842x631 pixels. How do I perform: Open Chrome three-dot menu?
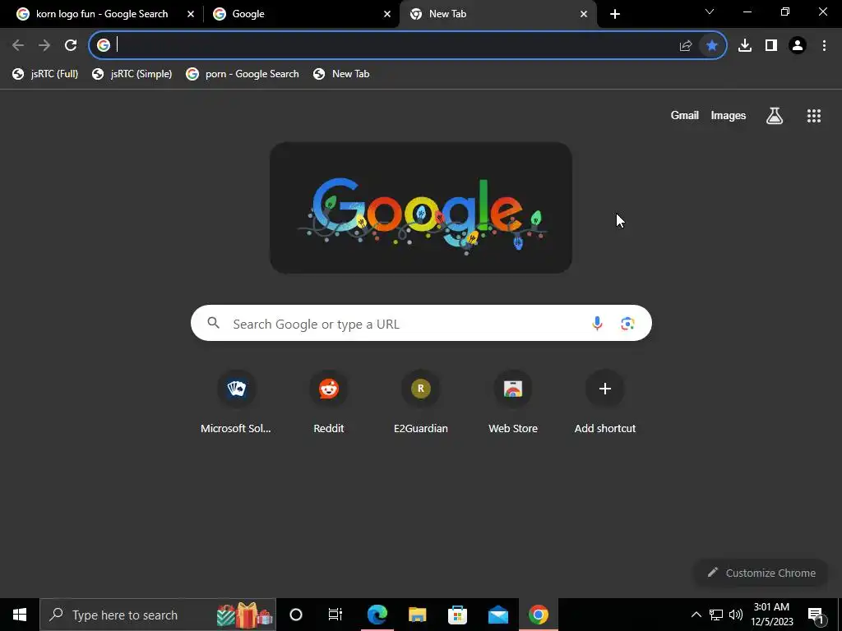coord(824,46)
